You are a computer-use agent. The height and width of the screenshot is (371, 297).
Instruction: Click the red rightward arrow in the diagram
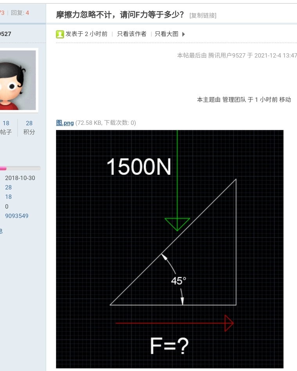[175, 323]
